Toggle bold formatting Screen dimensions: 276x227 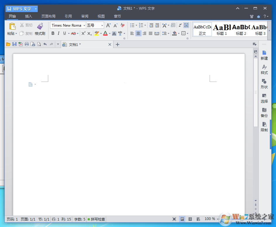click(53, 33)
